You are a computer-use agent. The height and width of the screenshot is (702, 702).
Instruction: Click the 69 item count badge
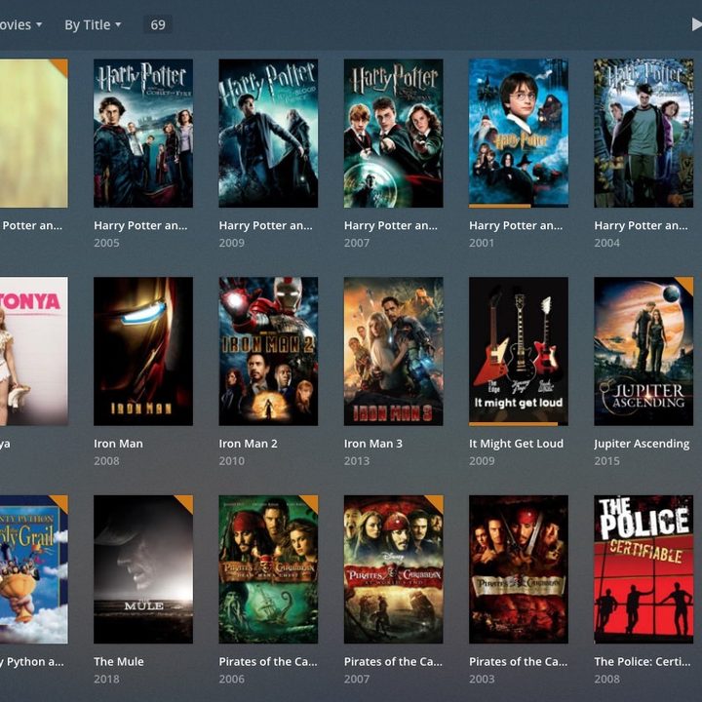tap(158, 24)
